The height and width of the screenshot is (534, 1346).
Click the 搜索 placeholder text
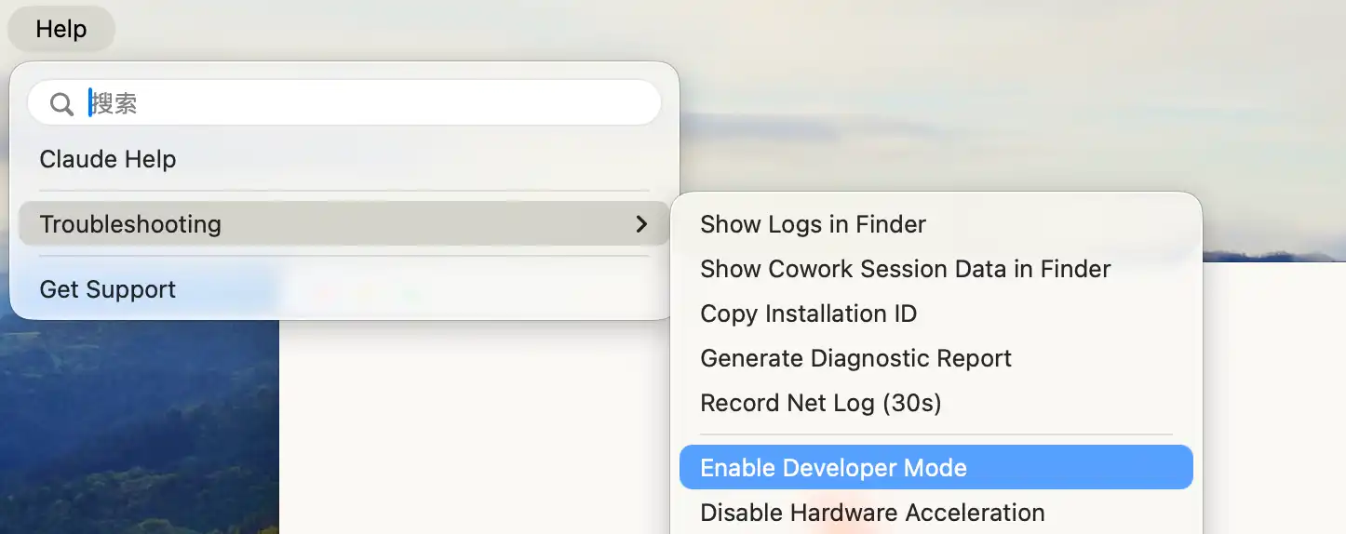(114, 103)
